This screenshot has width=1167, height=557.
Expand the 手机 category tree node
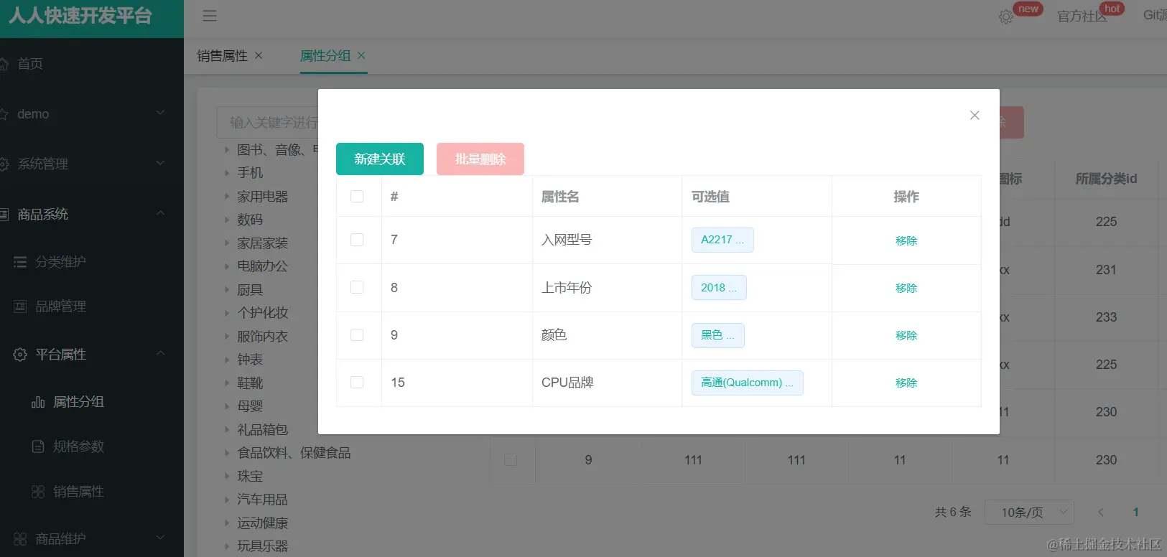(227, 173)
